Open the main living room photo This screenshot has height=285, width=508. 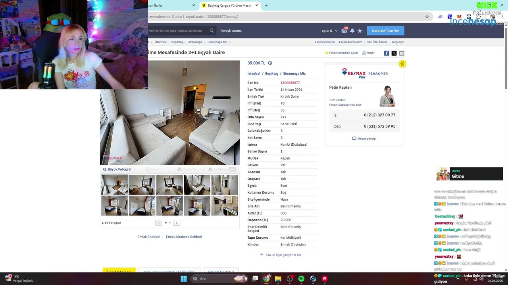click(170, 112)
